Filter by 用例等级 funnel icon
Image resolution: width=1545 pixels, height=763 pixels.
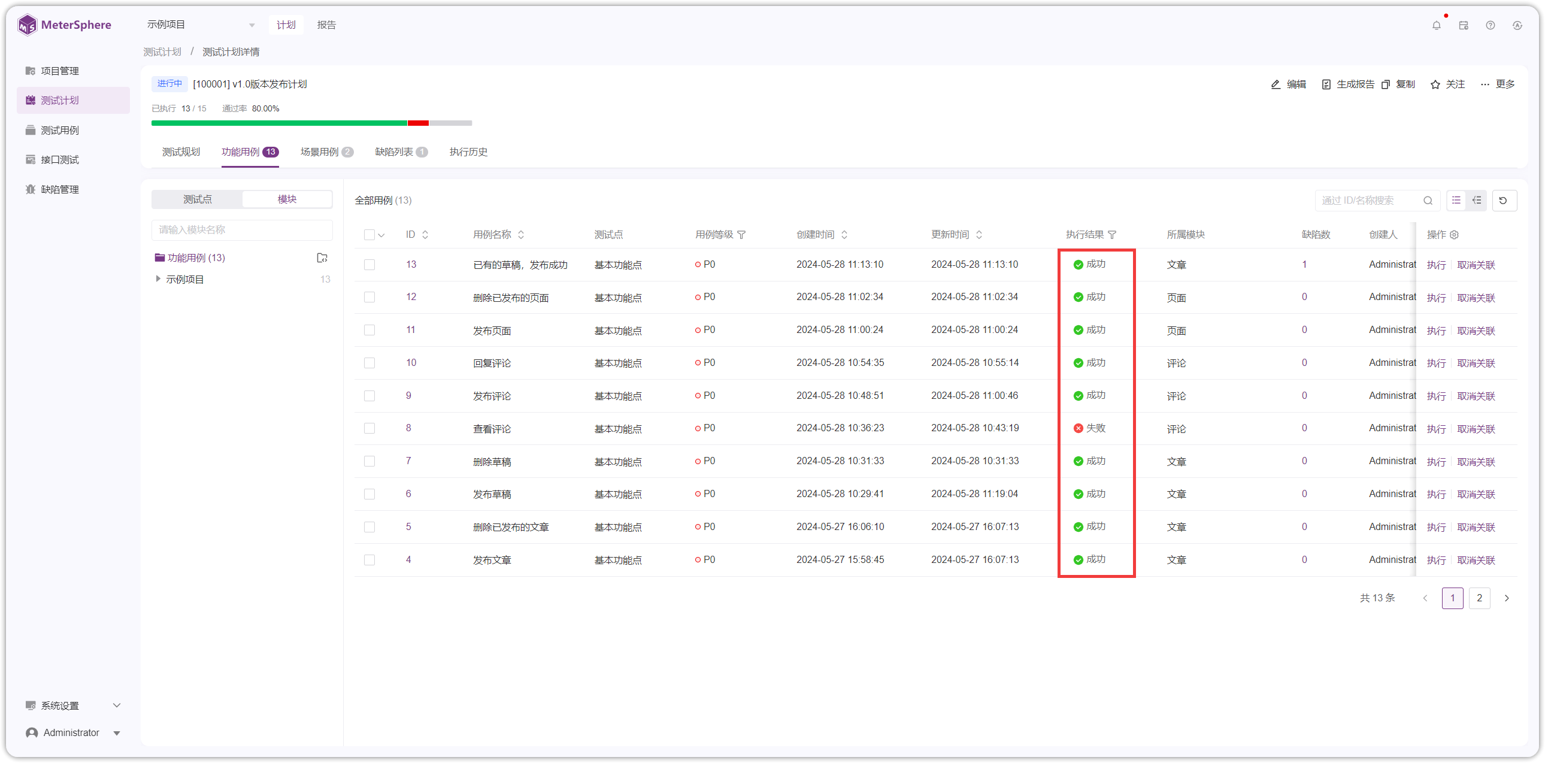(x=742, y=235)
